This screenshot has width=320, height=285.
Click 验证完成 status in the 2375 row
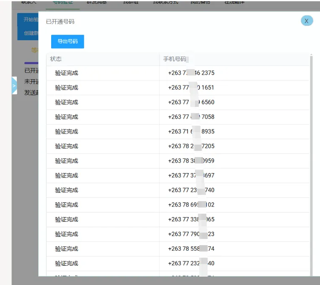coord(67,73)
